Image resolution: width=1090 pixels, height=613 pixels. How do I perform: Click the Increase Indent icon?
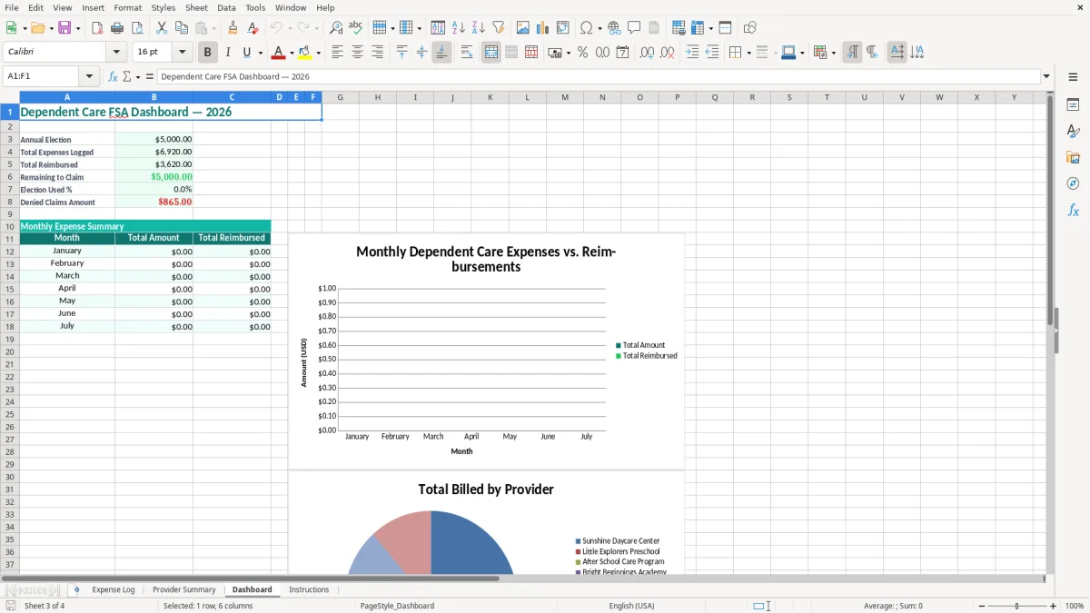(692, 53)
